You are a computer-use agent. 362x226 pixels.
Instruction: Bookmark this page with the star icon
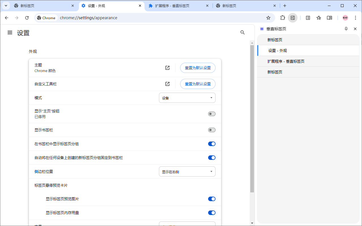(x=268, y=18)
